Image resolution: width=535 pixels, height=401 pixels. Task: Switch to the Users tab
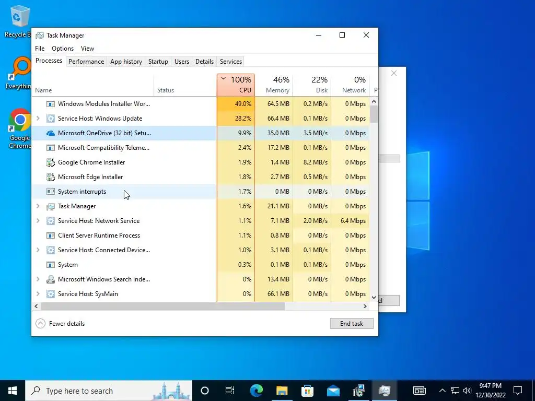[x=181, y=62]
